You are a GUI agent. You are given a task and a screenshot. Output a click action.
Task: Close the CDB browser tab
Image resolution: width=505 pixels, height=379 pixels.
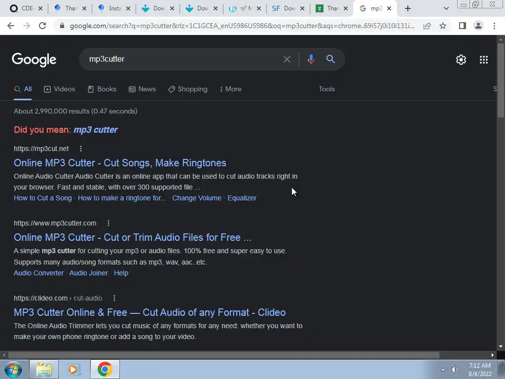point(40,8)
